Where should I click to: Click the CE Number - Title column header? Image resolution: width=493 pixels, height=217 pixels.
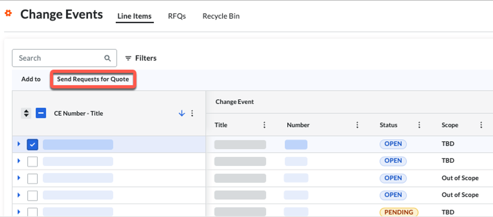78,113
